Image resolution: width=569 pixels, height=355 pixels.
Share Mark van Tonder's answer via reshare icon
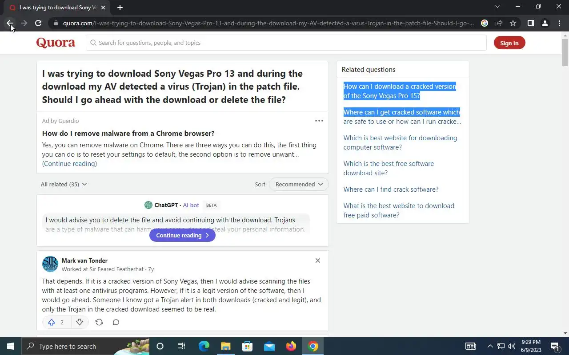point(99,322)
